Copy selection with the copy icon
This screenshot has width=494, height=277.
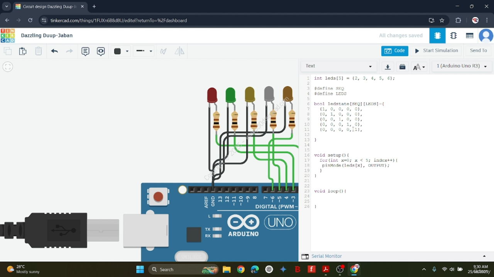(x=8, y=51)
